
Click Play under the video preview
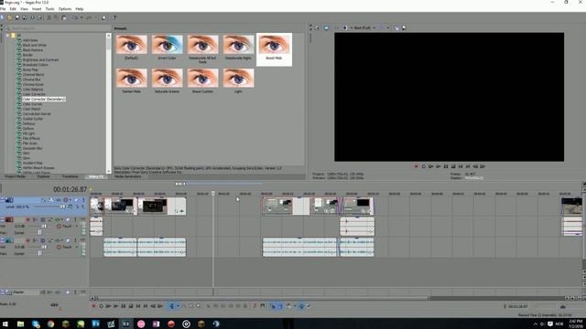[x=438, y=166]
